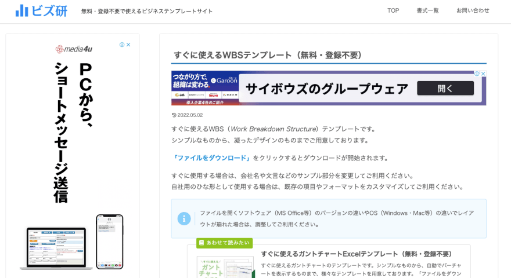
Task: Click the site tagline 無料・登録不要で使える
Action: coord(147,11)
